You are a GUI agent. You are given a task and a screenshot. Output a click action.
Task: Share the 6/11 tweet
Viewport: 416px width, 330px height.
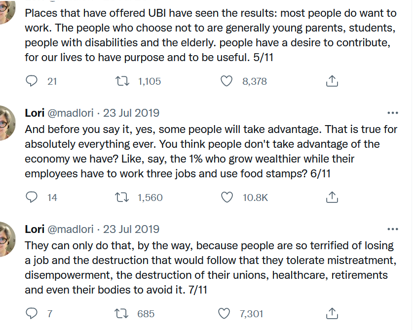332,198
